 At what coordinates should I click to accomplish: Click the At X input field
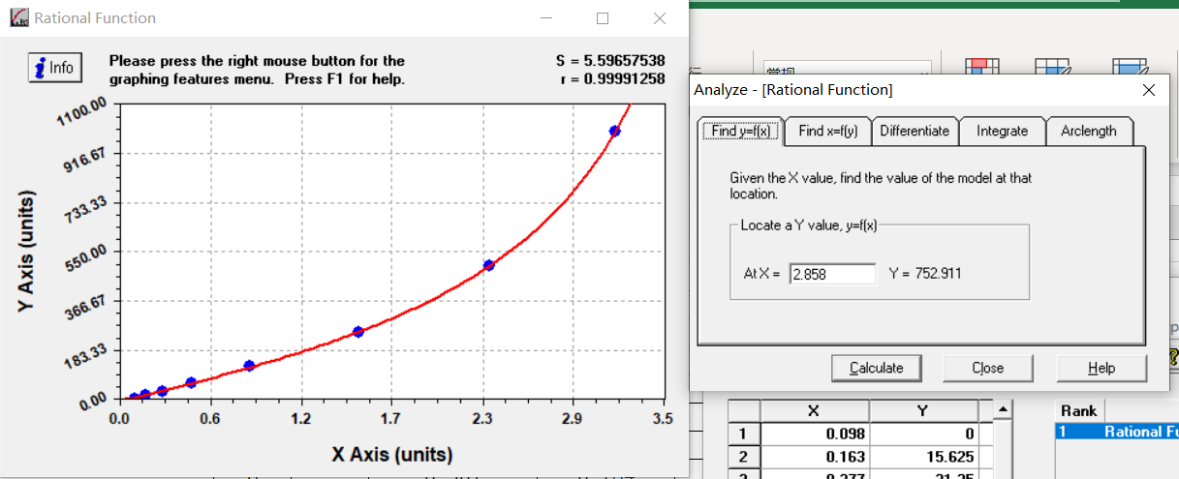click(x=832, y=274)
